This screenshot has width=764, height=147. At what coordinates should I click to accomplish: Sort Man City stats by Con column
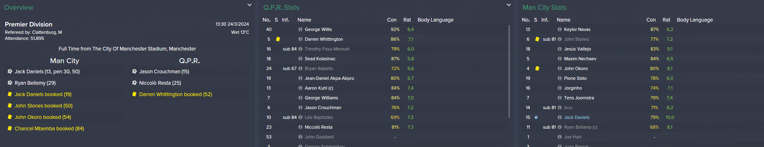[x=651, y=20]
